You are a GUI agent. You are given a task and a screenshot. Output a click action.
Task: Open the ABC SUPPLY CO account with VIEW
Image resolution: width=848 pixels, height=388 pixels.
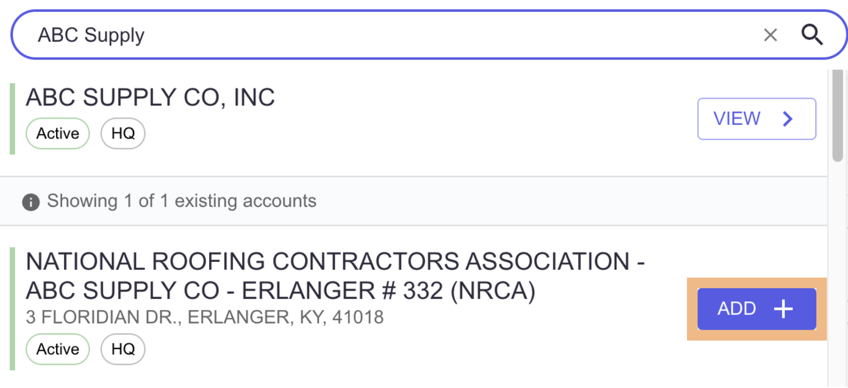[757, 119]
